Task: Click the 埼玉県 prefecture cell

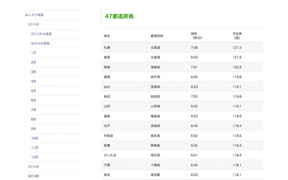Action: click(x=155, y=155)
